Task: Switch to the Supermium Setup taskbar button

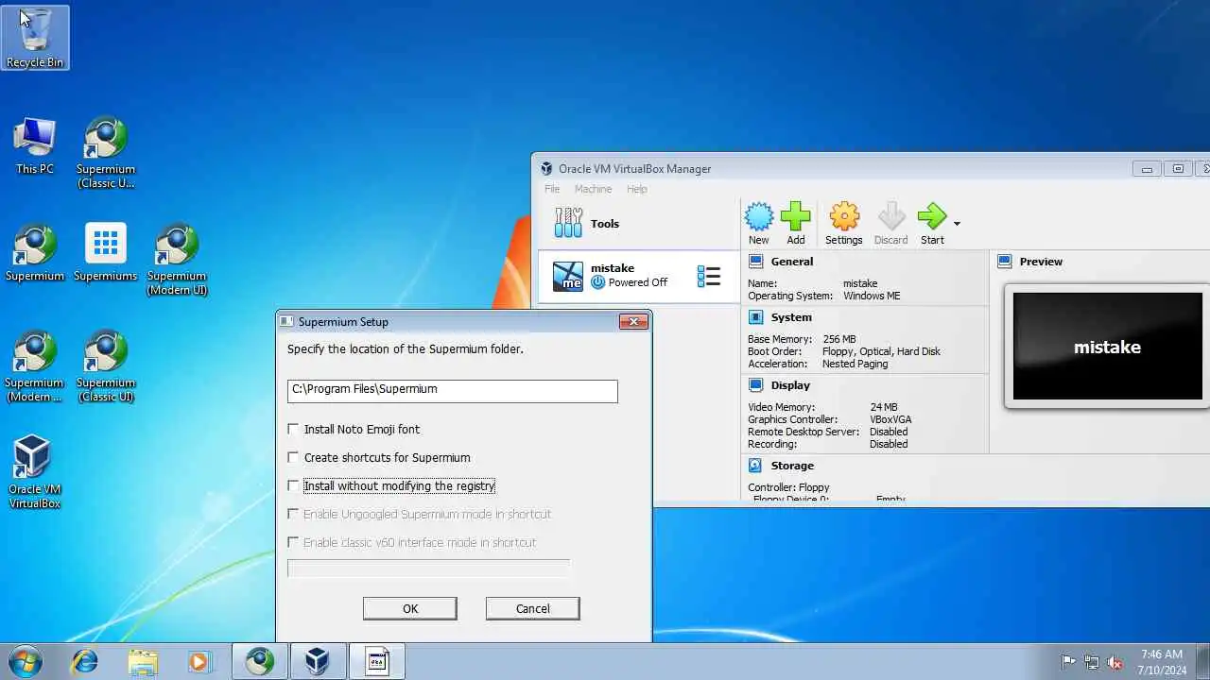Action: (x=376, y=661)
